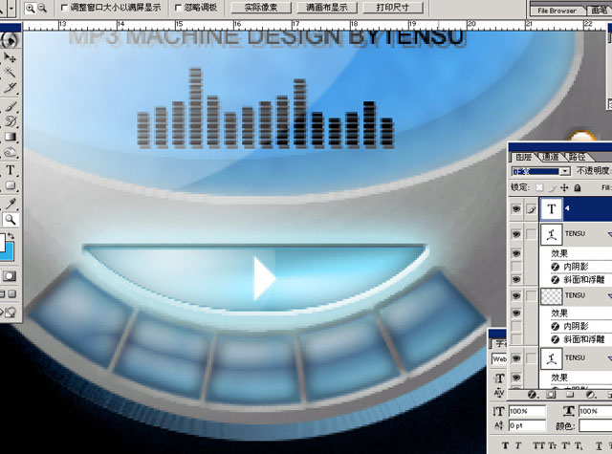Screen dimensions: 612x454
Task: Toggle lock position
Action: click(x=564, y=188)
